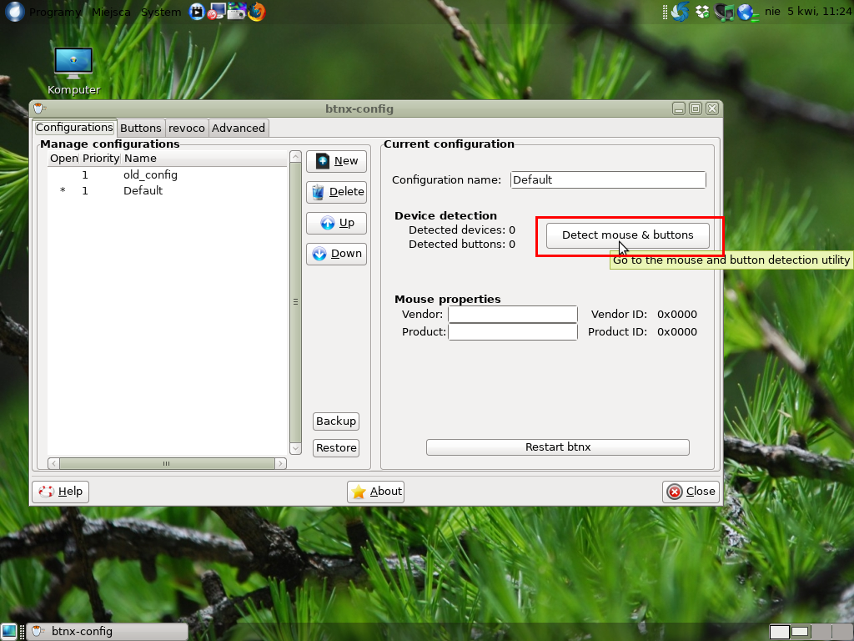854x641 pixels.
Task: Open the About dialog
Action: [376, 492]
